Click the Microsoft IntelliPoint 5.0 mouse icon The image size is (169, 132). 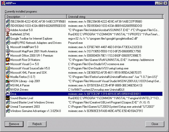pos(8,47)
